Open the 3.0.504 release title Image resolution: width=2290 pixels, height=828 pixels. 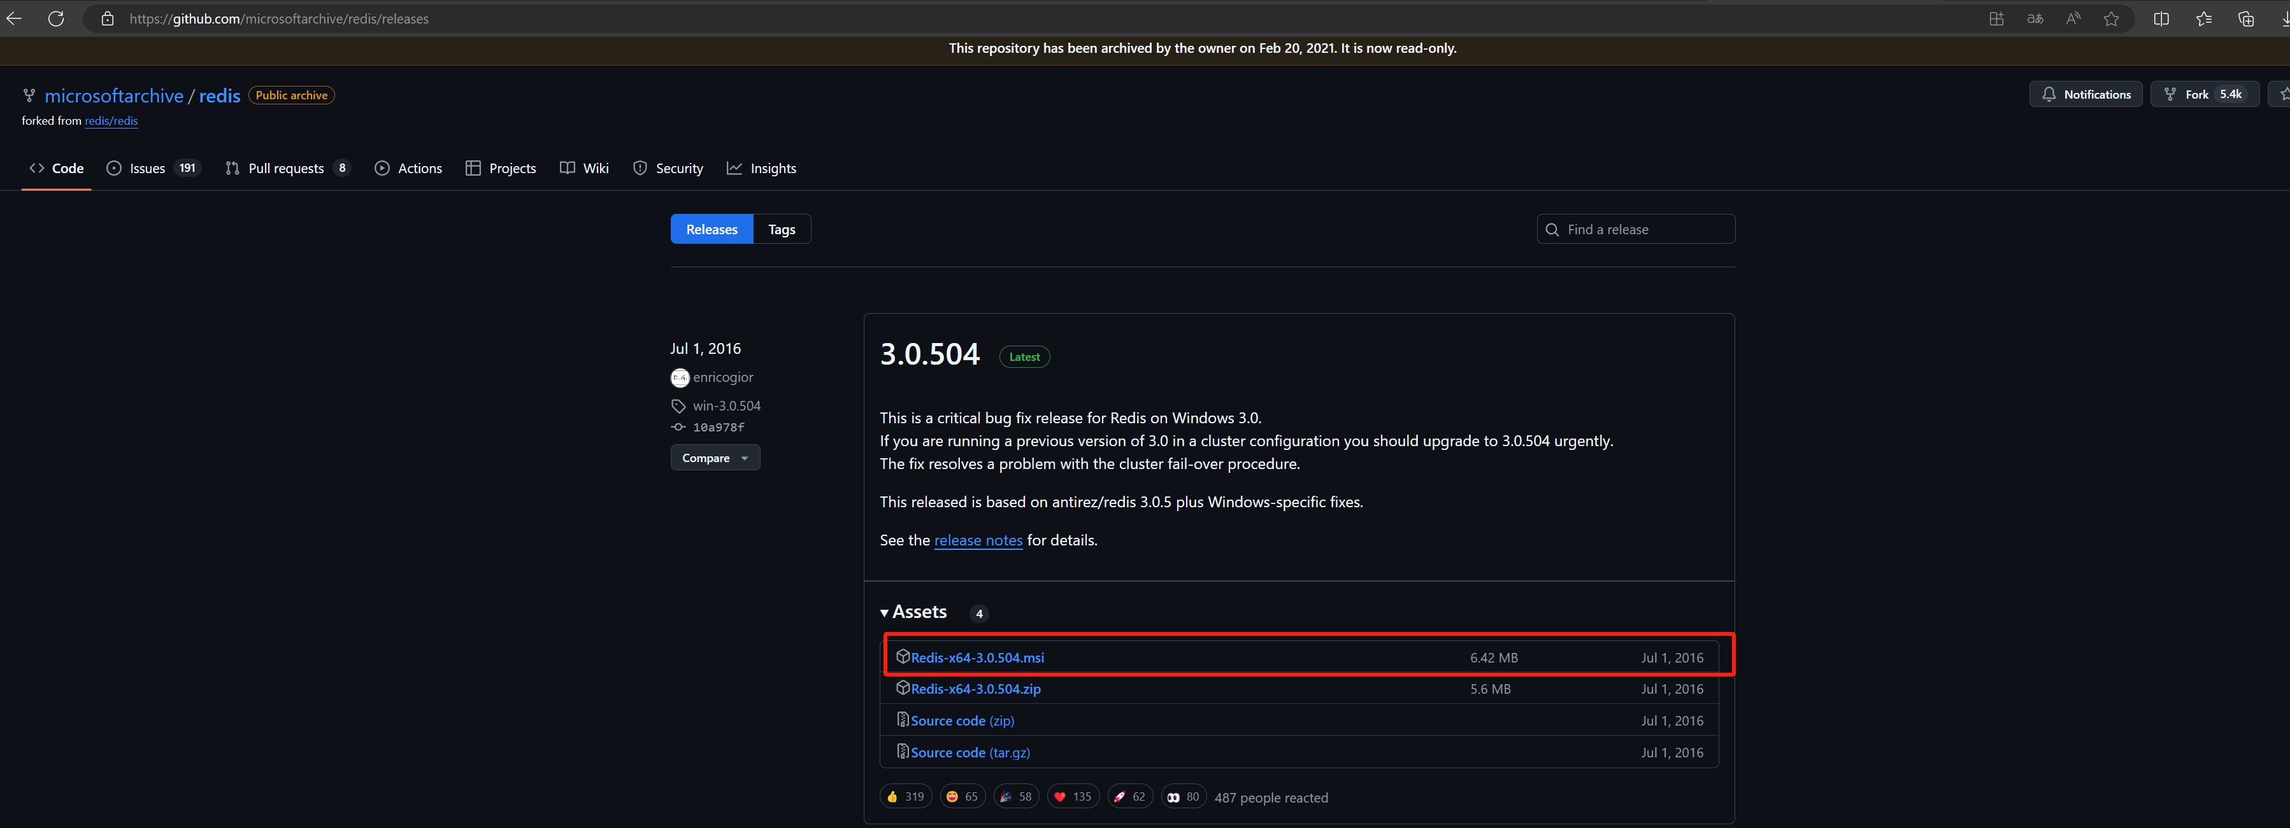pos(929,354)
